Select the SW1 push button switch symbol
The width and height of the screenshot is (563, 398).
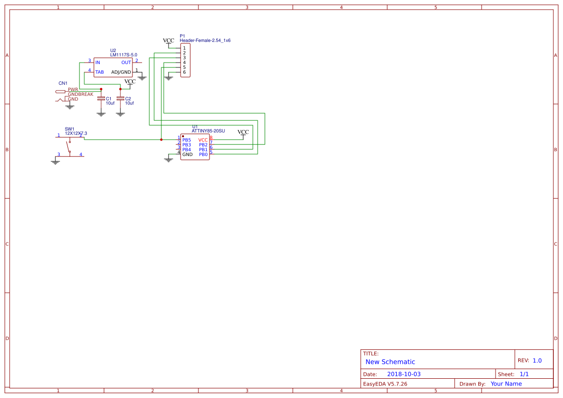tap(70, 146)
